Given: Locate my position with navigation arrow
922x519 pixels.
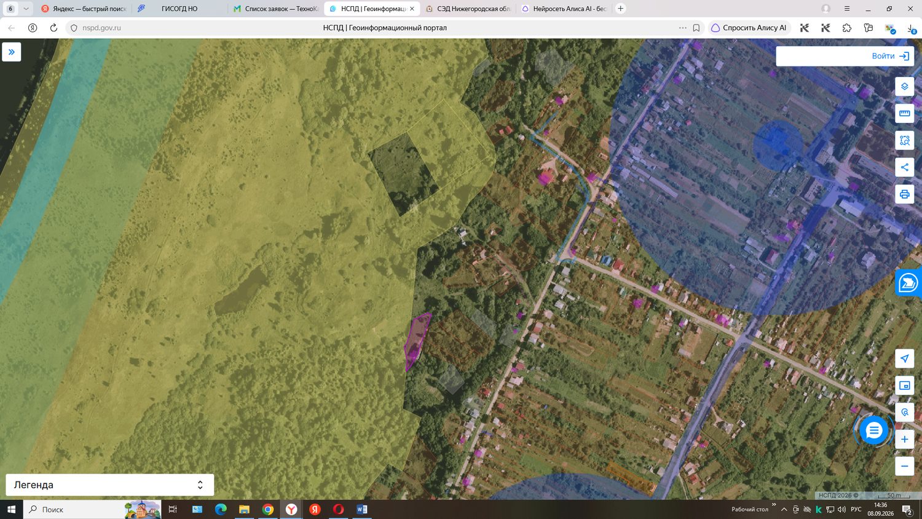Looking at the screenshot, I should [x=904, y=359].
